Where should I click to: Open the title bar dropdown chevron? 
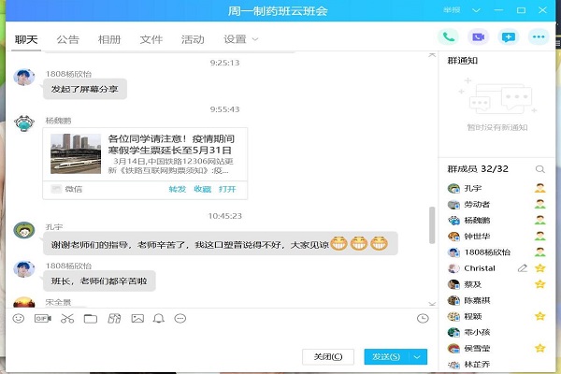476,9
